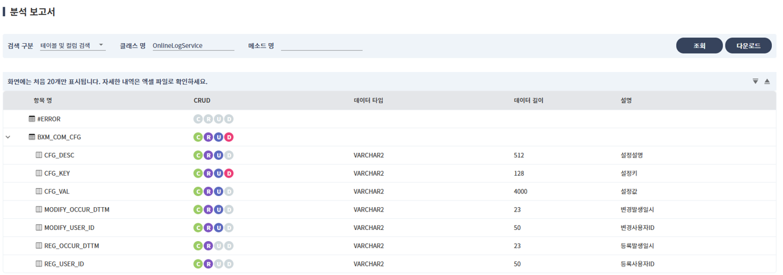Click the red D badge on the CFG_KEY row
The image size is (783, 275).
(x=229, y=174)
